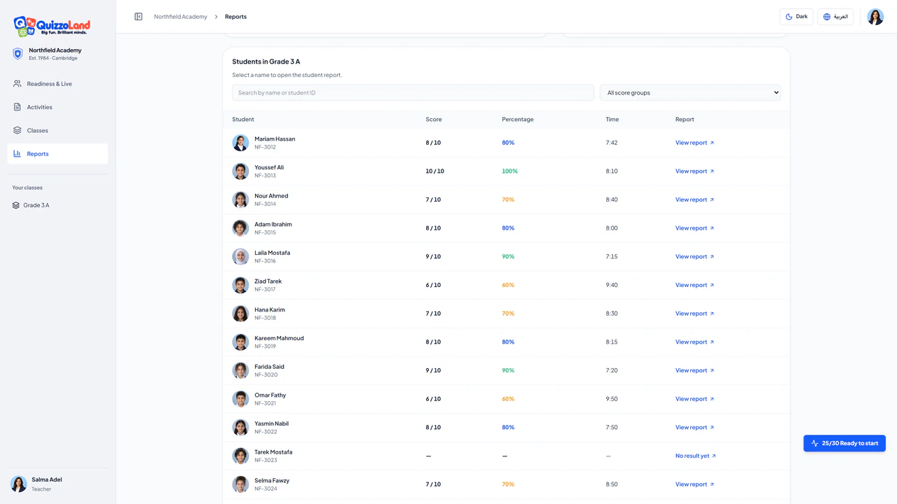Focus the search by name or student ID field
The image size is (897, 504).
(x=413, y=92)
